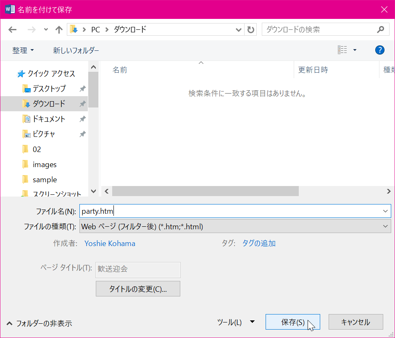
Task: Click author name Yoshie Kohama
Action: point(110,244)
